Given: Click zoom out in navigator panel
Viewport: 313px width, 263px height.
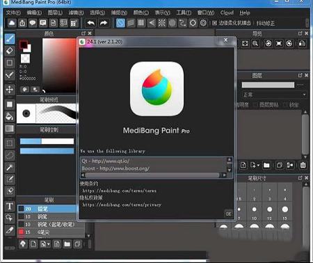Looking at the screenshot, I should point(255,43).
